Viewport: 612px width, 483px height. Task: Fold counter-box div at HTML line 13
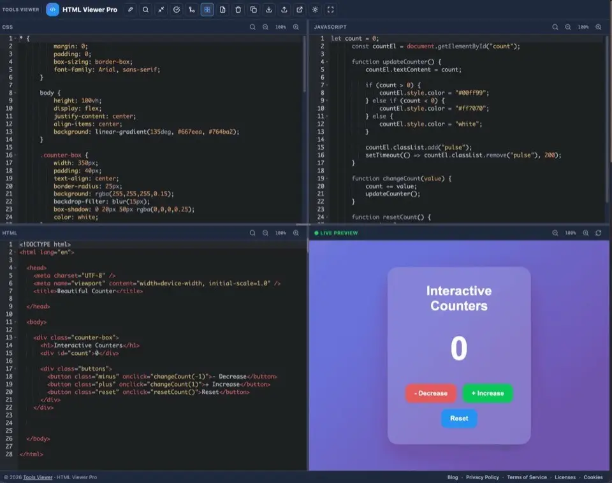coord(15,338)
